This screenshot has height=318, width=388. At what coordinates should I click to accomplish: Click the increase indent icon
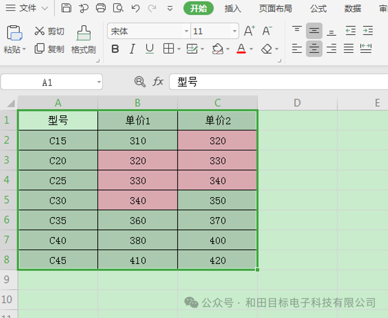click(x=368, y=30)
